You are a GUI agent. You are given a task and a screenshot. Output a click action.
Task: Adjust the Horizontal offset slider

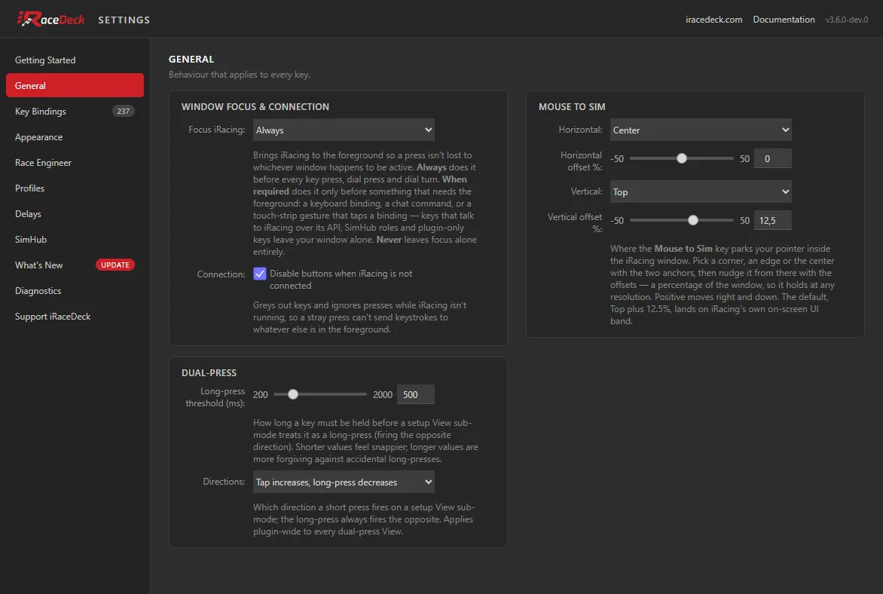click(681, 158)
